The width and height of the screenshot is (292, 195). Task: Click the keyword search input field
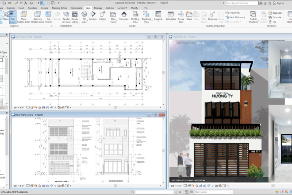[x=242, y=3]
